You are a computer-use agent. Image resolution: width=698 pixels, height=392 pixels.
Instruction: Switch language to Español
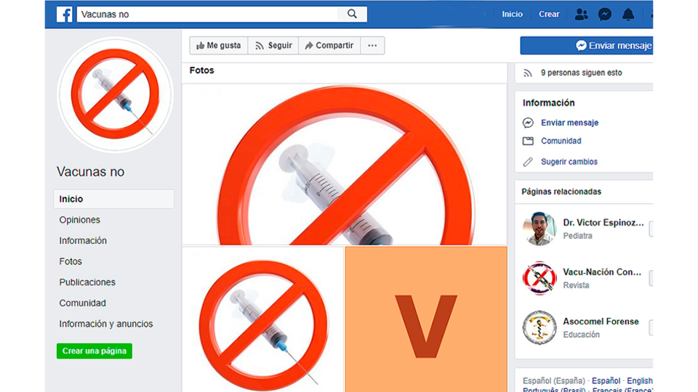tap(606, 381)
